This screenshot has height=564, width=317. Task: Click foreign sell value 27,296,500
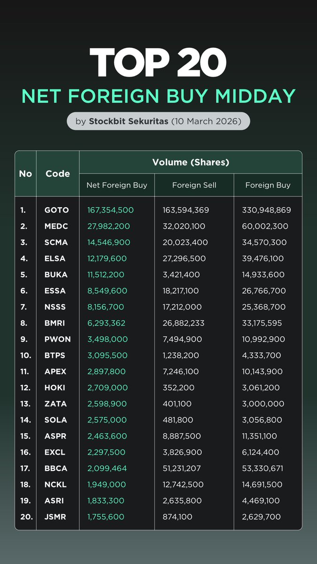[x=184, y=258]
